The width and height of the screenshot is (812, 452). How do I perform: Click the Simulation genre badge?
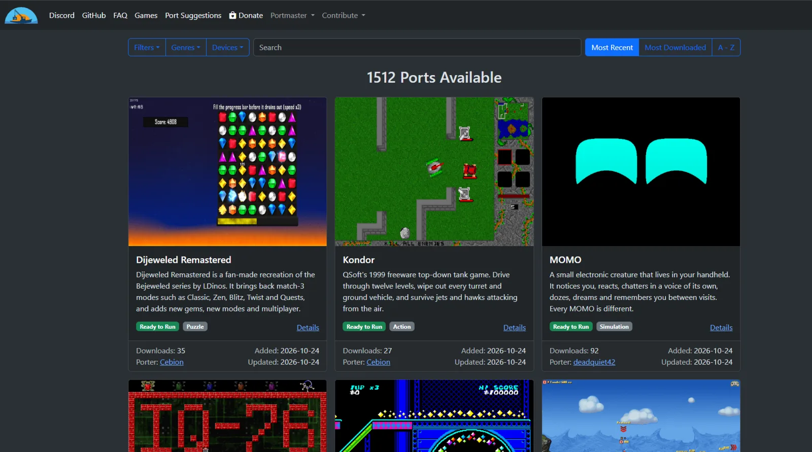614,327
